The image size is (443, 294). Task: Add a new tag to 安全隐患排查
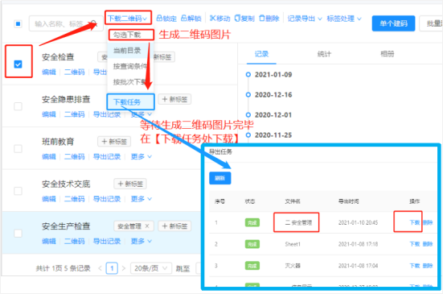click(x=174, y=99)
